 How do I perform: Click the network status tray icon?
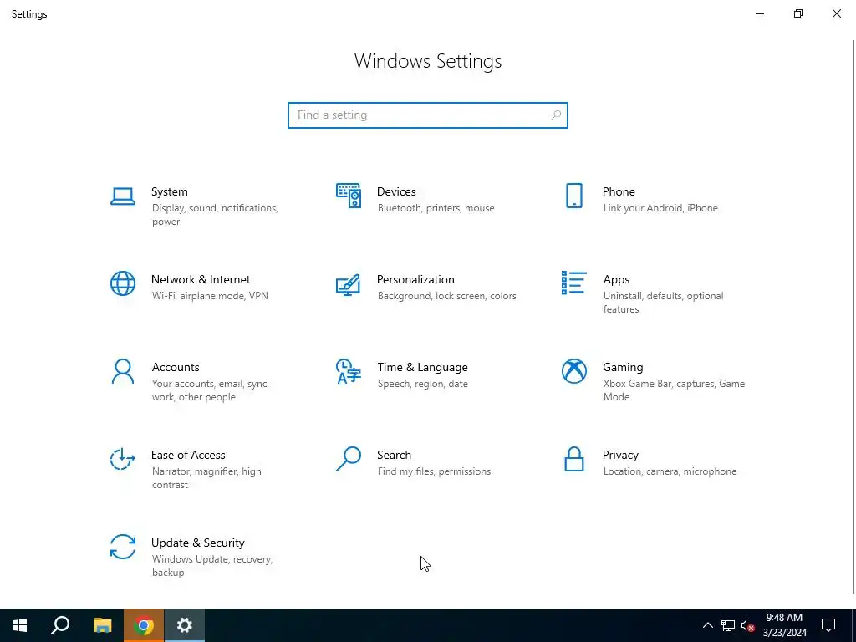coord(728,625)
